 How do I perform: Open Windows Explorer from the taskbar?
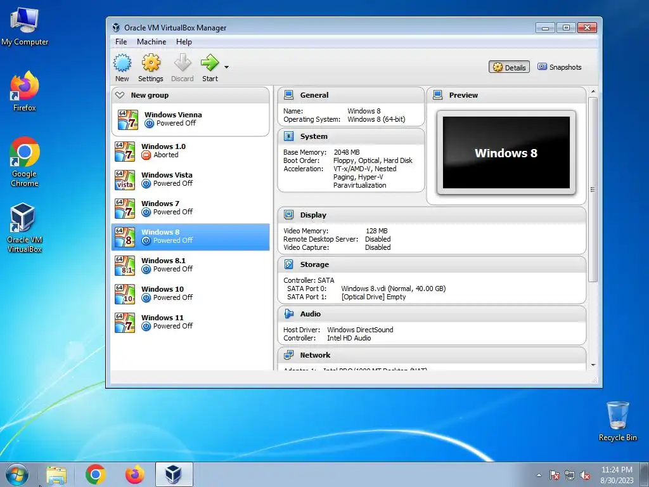(x=56, y=474)
